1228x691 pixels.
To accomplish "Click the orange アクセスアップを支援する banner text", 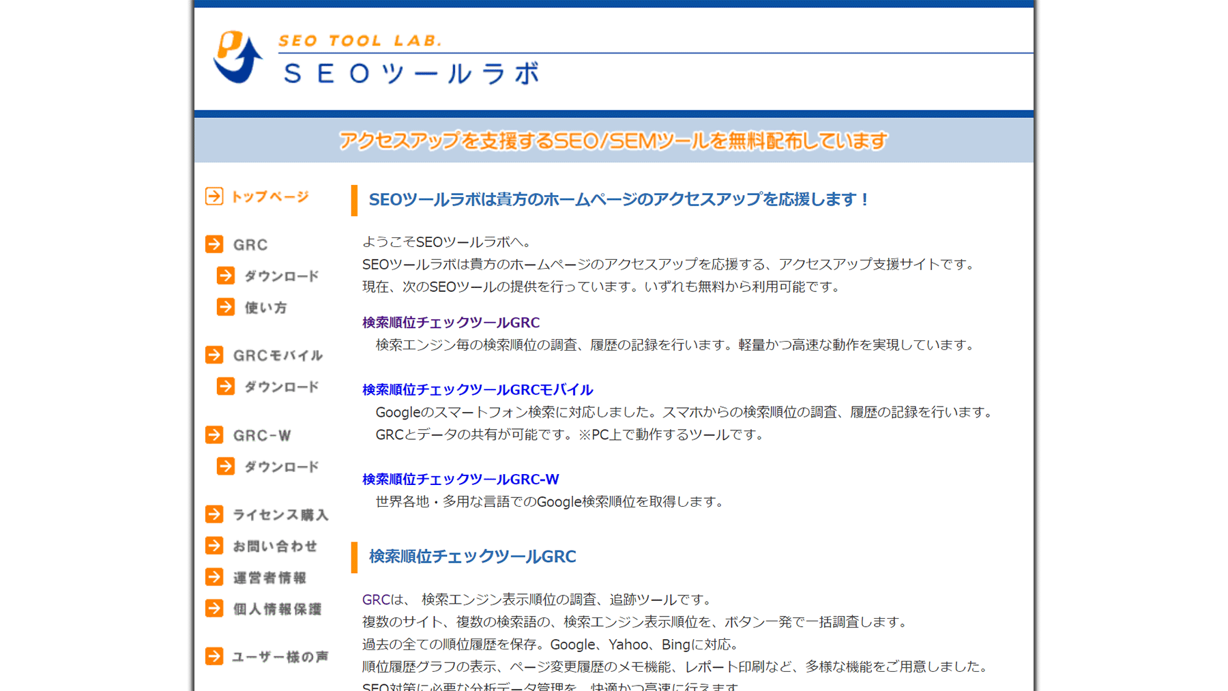I will (x=613, y=141).
